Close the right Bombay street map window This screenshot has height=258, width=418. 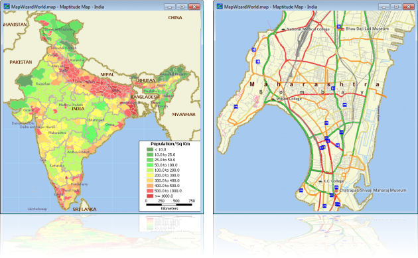[409, 7]
